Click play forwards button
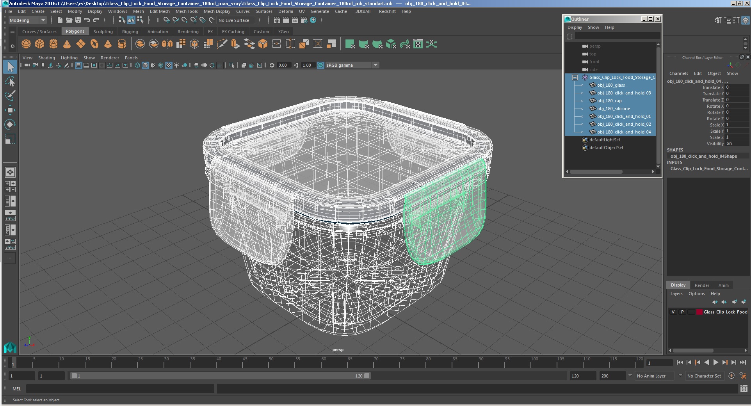 click(715, 362)
